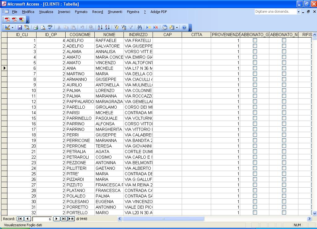
Task: Tick ABBONATO_G checkbox for ID_CLI 20
Action: coord(255,146)
